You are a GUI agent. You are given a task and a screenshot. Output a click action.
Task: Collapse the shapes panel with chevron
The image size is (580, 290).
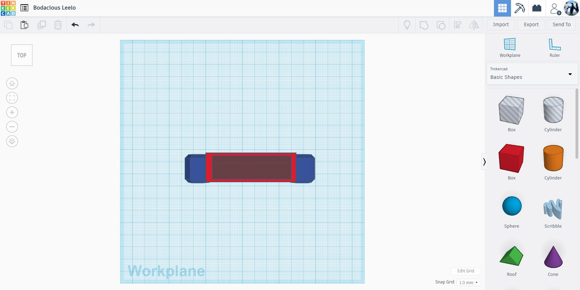click(484, 162)
